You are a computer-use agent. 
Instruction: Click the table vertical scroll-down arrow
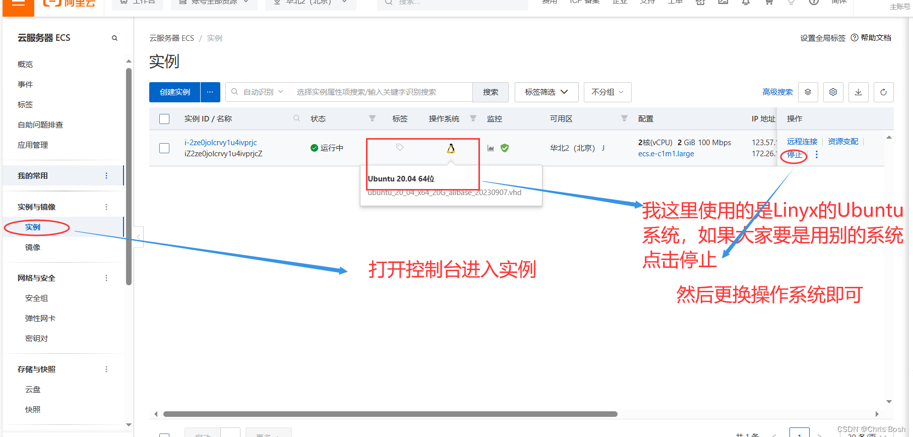click(889, 402)
